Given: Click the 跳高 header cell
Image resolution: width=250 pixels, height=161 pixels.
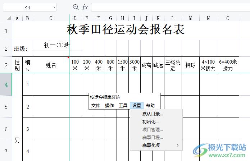Looking at the screenshot, I should pos(146,65).
